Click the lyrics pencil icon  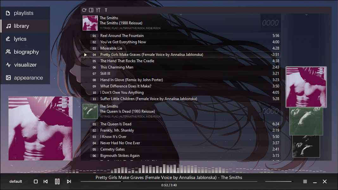point(8,39)
